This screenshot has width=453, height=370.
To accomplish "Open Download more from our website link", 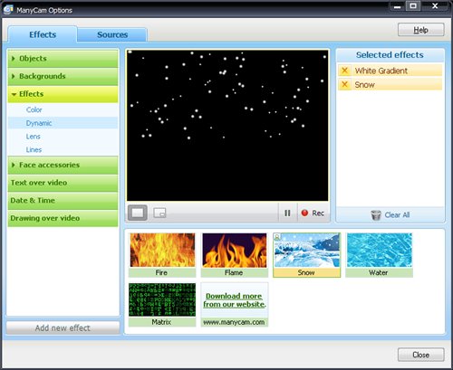I will [235, 300].
